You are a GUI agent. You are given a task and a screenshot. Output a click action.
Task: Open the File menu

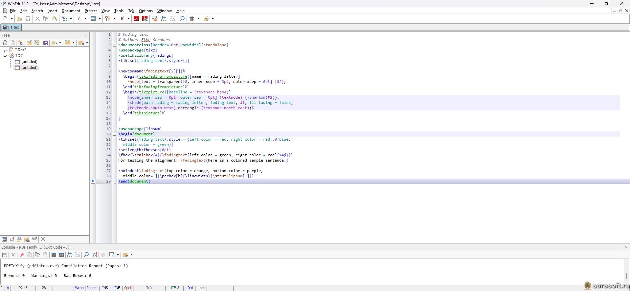13,11
